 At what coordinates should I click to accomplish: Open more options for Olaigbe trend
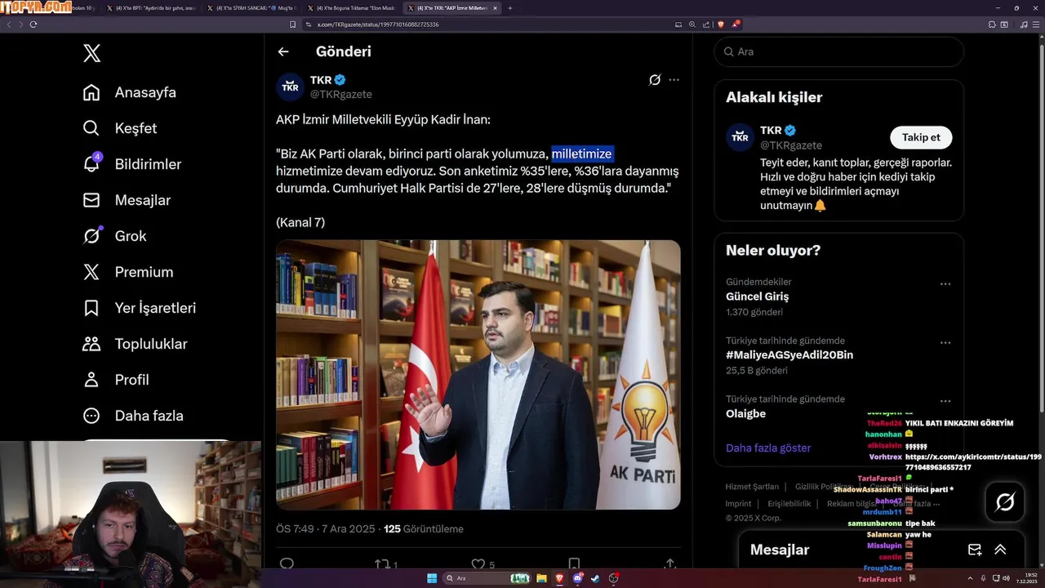click(945, 402)
